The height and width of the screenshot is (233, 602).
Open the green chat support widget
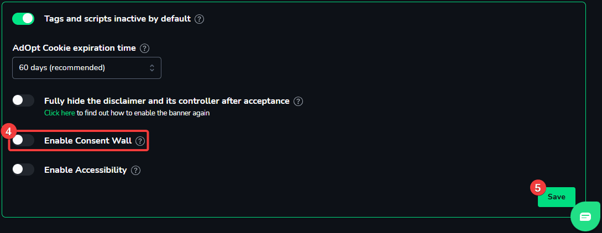click(x=585, y=216)
